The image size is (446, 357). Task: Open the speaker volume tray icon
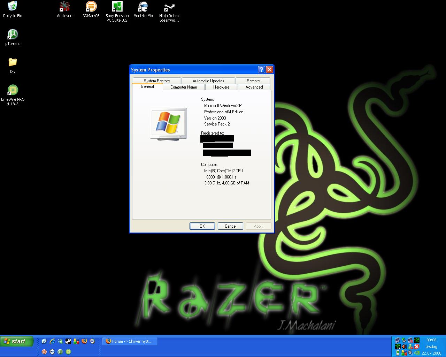pos(404,347)
